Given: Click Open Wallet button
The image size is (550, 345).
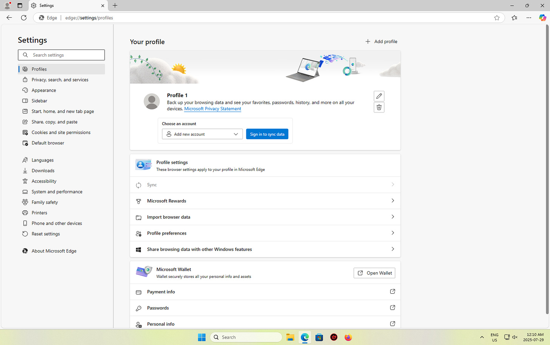Looking at the screenshot, I should [374, 273].
